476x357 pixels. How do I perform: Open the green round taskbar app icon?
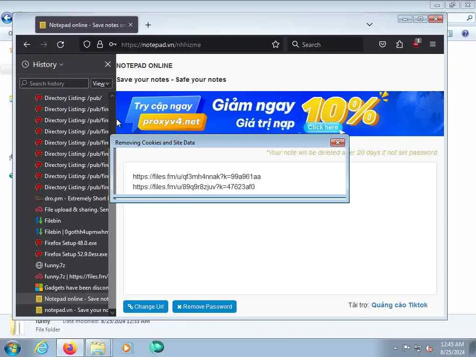(x=156, y=347)
